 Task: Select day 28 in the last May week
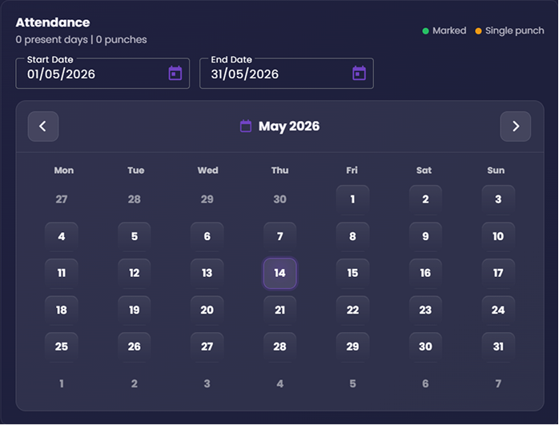coord(279,347)
